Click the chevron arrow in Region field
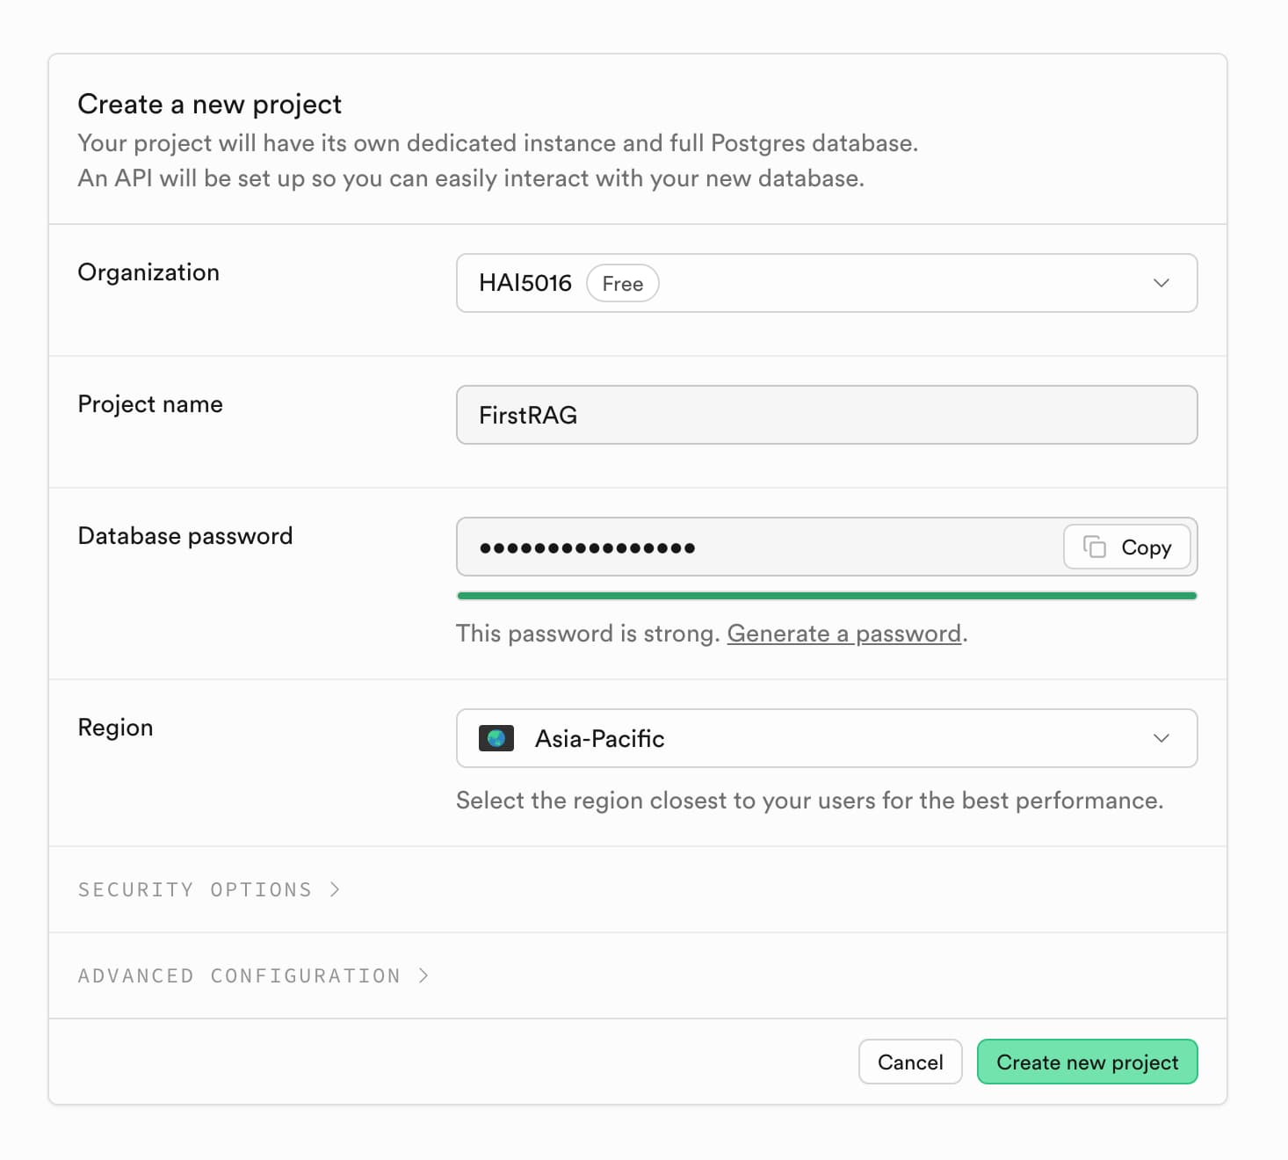 (1161, 738)
